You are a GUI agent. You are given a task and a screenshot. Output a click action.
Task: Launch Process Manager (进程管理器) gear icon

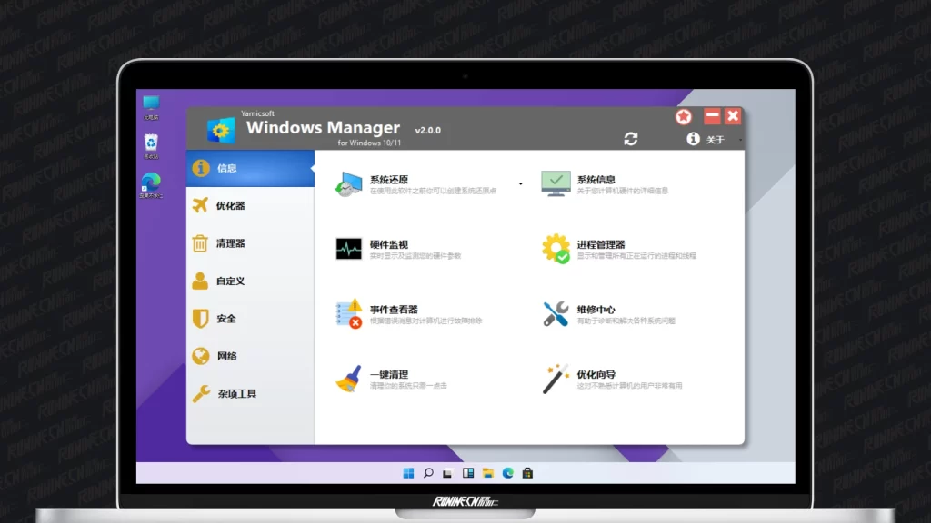(x=556, y=249)
